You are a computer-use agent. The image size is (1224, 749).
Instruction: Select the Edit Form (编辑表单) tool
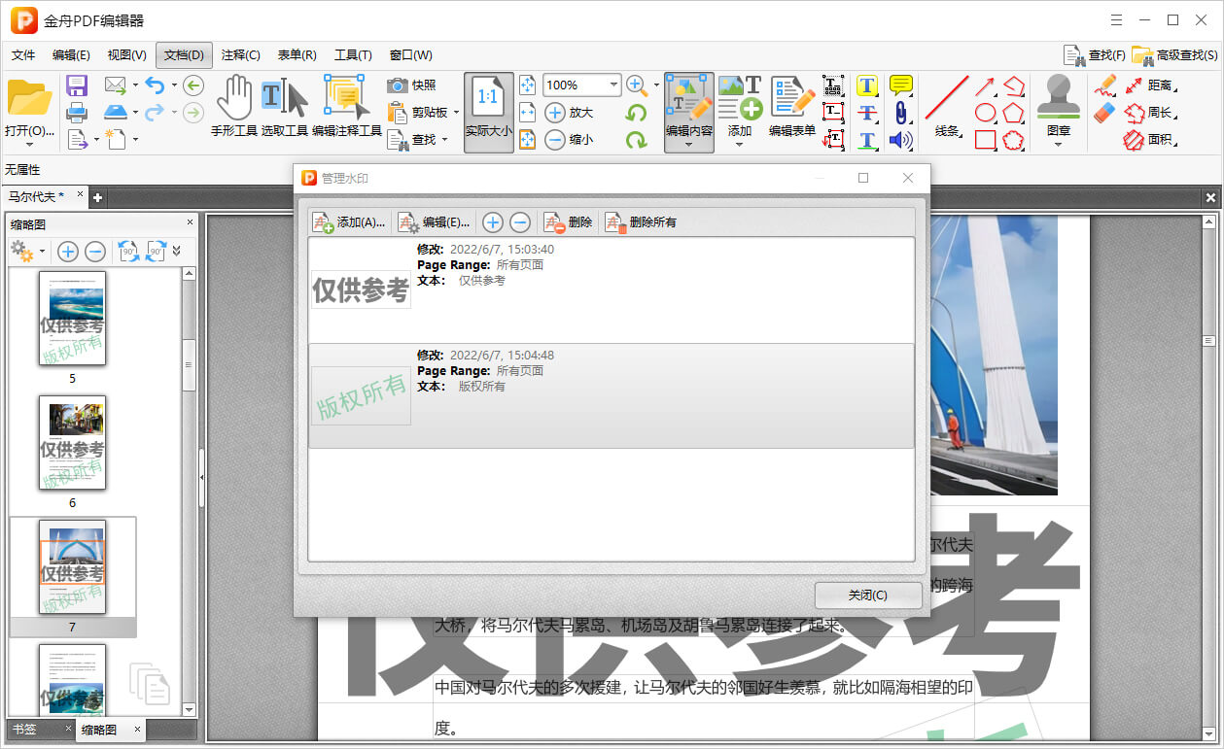tap(791, 107)
